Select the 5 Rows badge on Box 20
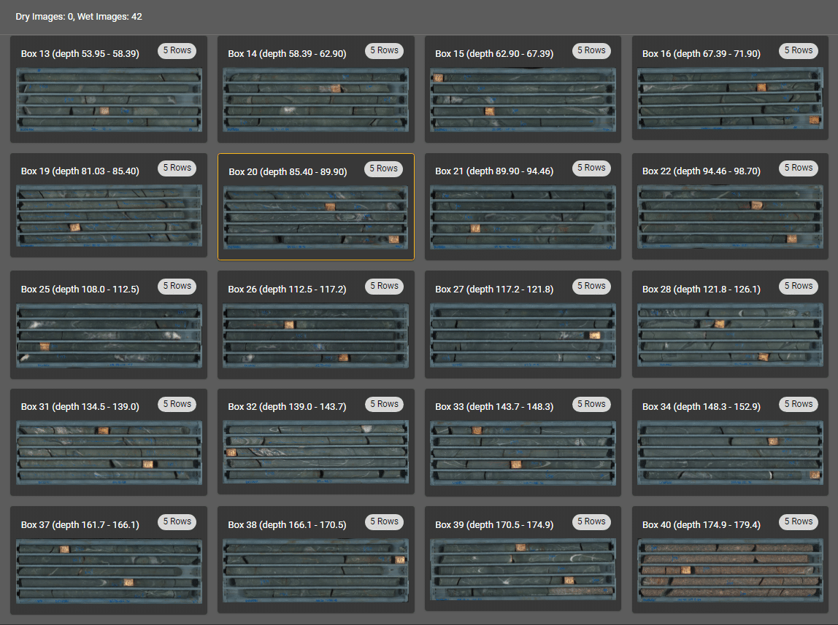 [384, 168]
